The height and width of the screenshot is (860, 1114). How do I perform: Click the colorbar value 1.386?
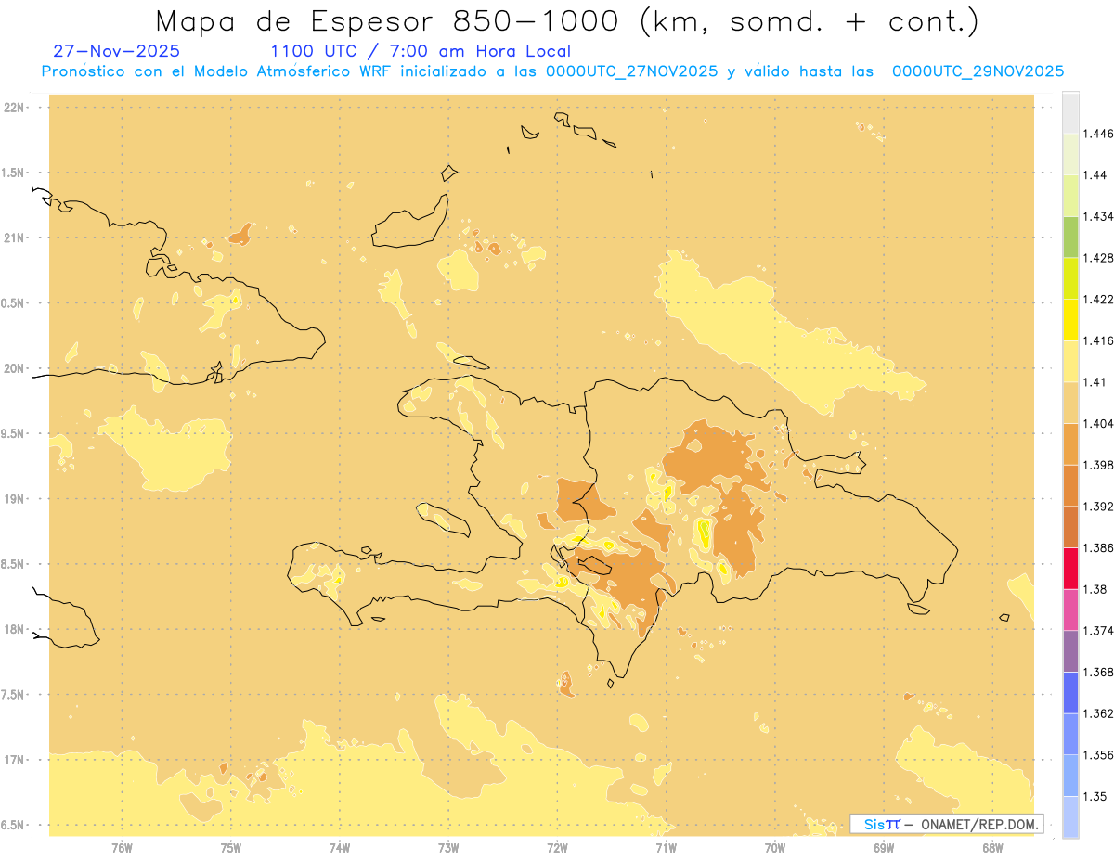pyautogui.click(x=1099, y=547)
